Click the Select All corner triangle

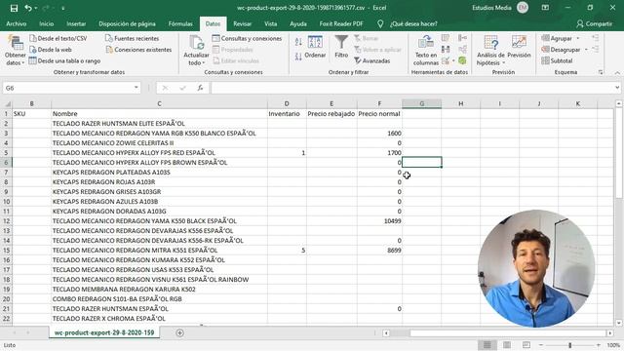pos(7,104)
